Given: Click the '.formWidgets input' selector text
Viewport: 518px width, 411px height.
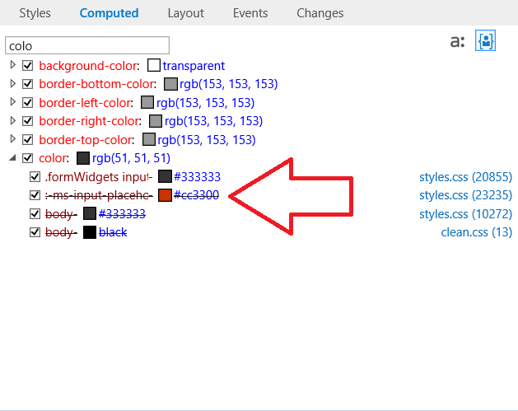Looking at the screenshot, I should click(x=99, y=177).
